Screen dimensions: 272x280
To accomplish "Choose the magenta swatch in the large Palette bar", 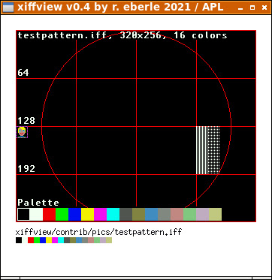I will 100,215.
